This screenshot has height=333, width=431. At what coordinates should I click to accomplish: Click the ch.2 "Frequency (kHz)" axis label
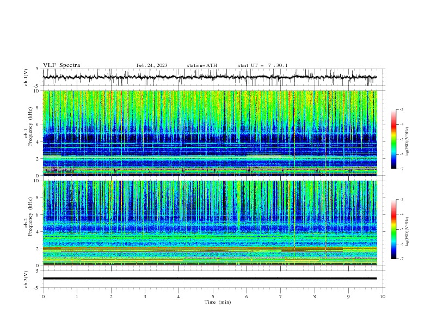[30, 217]
